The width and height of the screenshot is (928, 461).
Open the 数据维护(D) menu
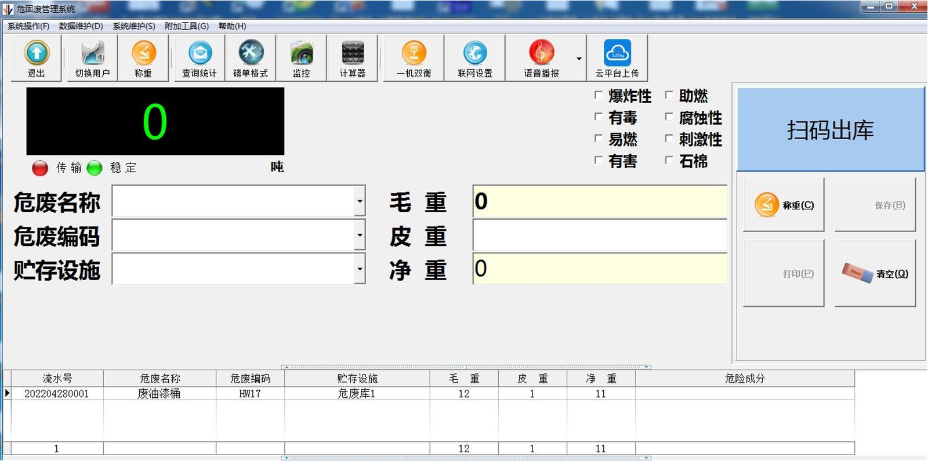point(81,26)
